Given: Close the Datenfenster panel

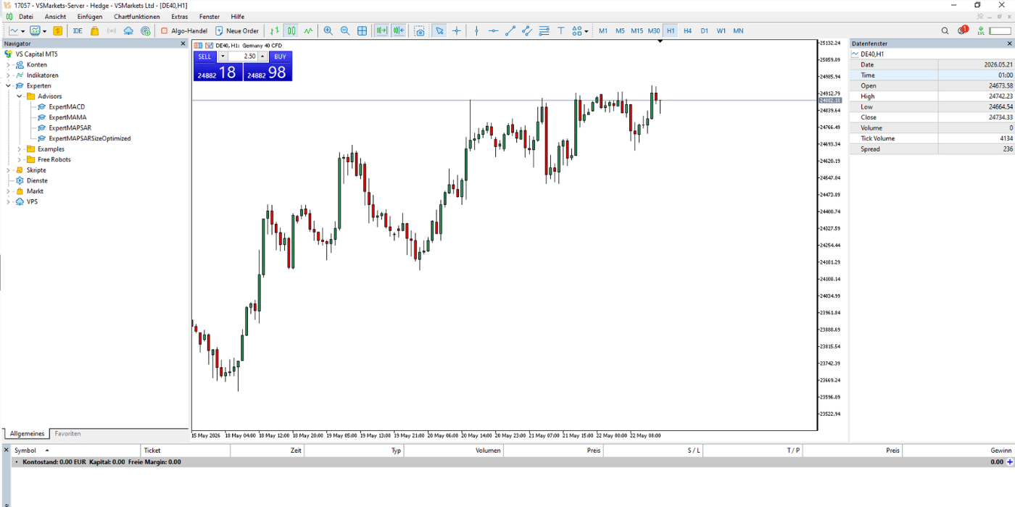Looking at the screenshot, I should pyautogui.click(x=1009, y=43).
